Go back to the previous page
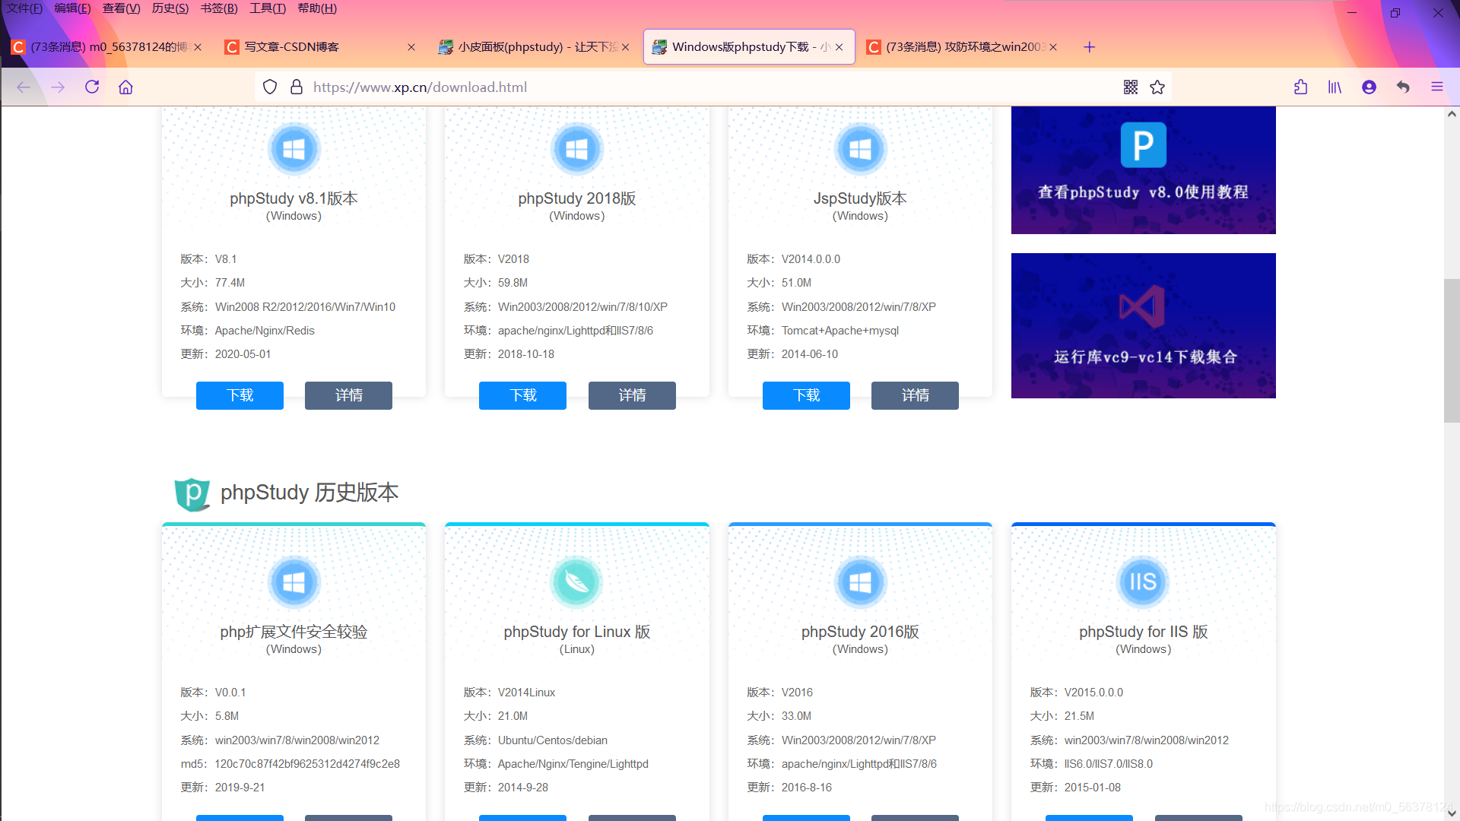 pos(24,87)
